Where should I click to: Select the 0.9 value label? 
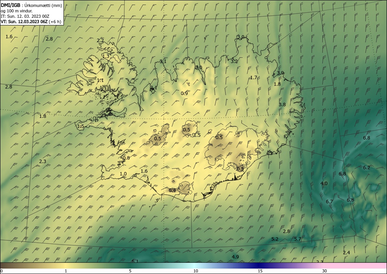pos(184,93)
